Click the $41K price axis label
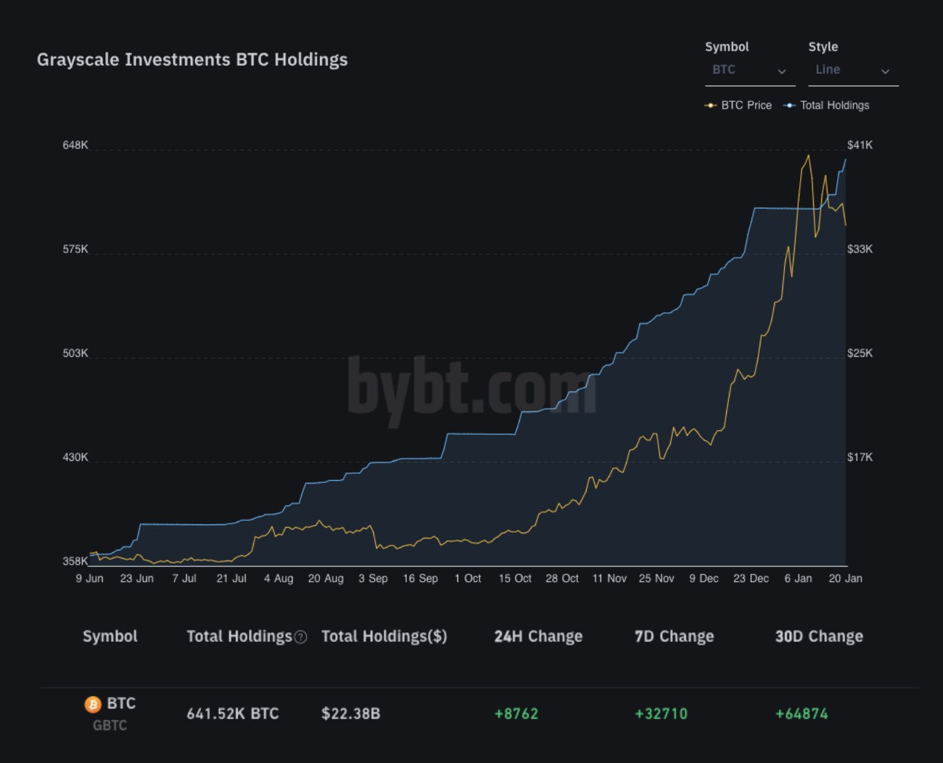Screen dimensions: 943x763 (860, 145)
